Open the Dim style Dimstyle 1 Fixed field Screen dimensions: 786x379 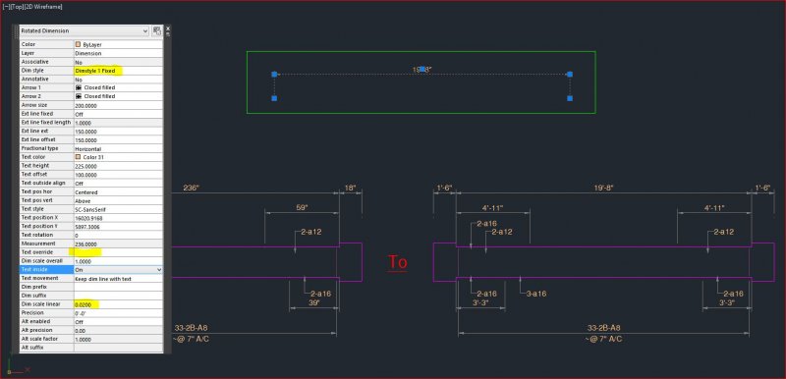tap(118, 71)
